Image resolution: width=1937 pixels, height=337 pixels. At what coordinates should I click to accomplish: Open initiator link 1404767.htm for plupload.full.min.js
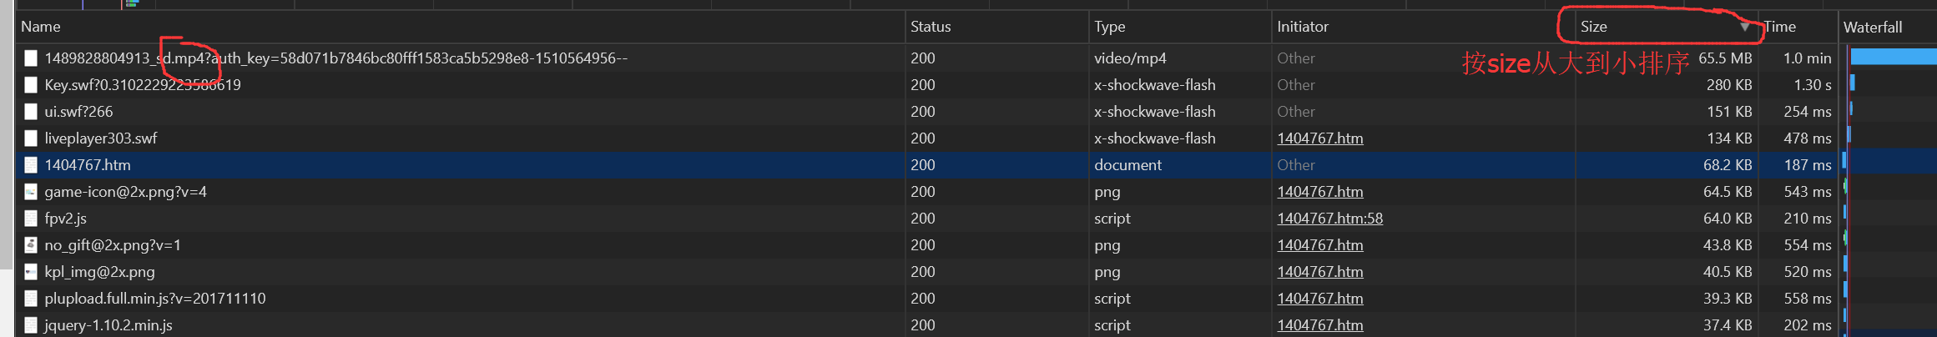point(1320,299)
